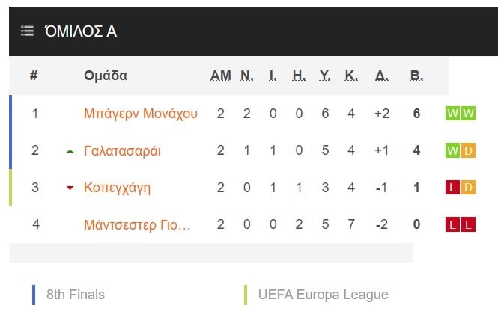Click last red L badge for Μάντσεστερ row
Viewport: 498px width, 320px height.
point(468,224)
